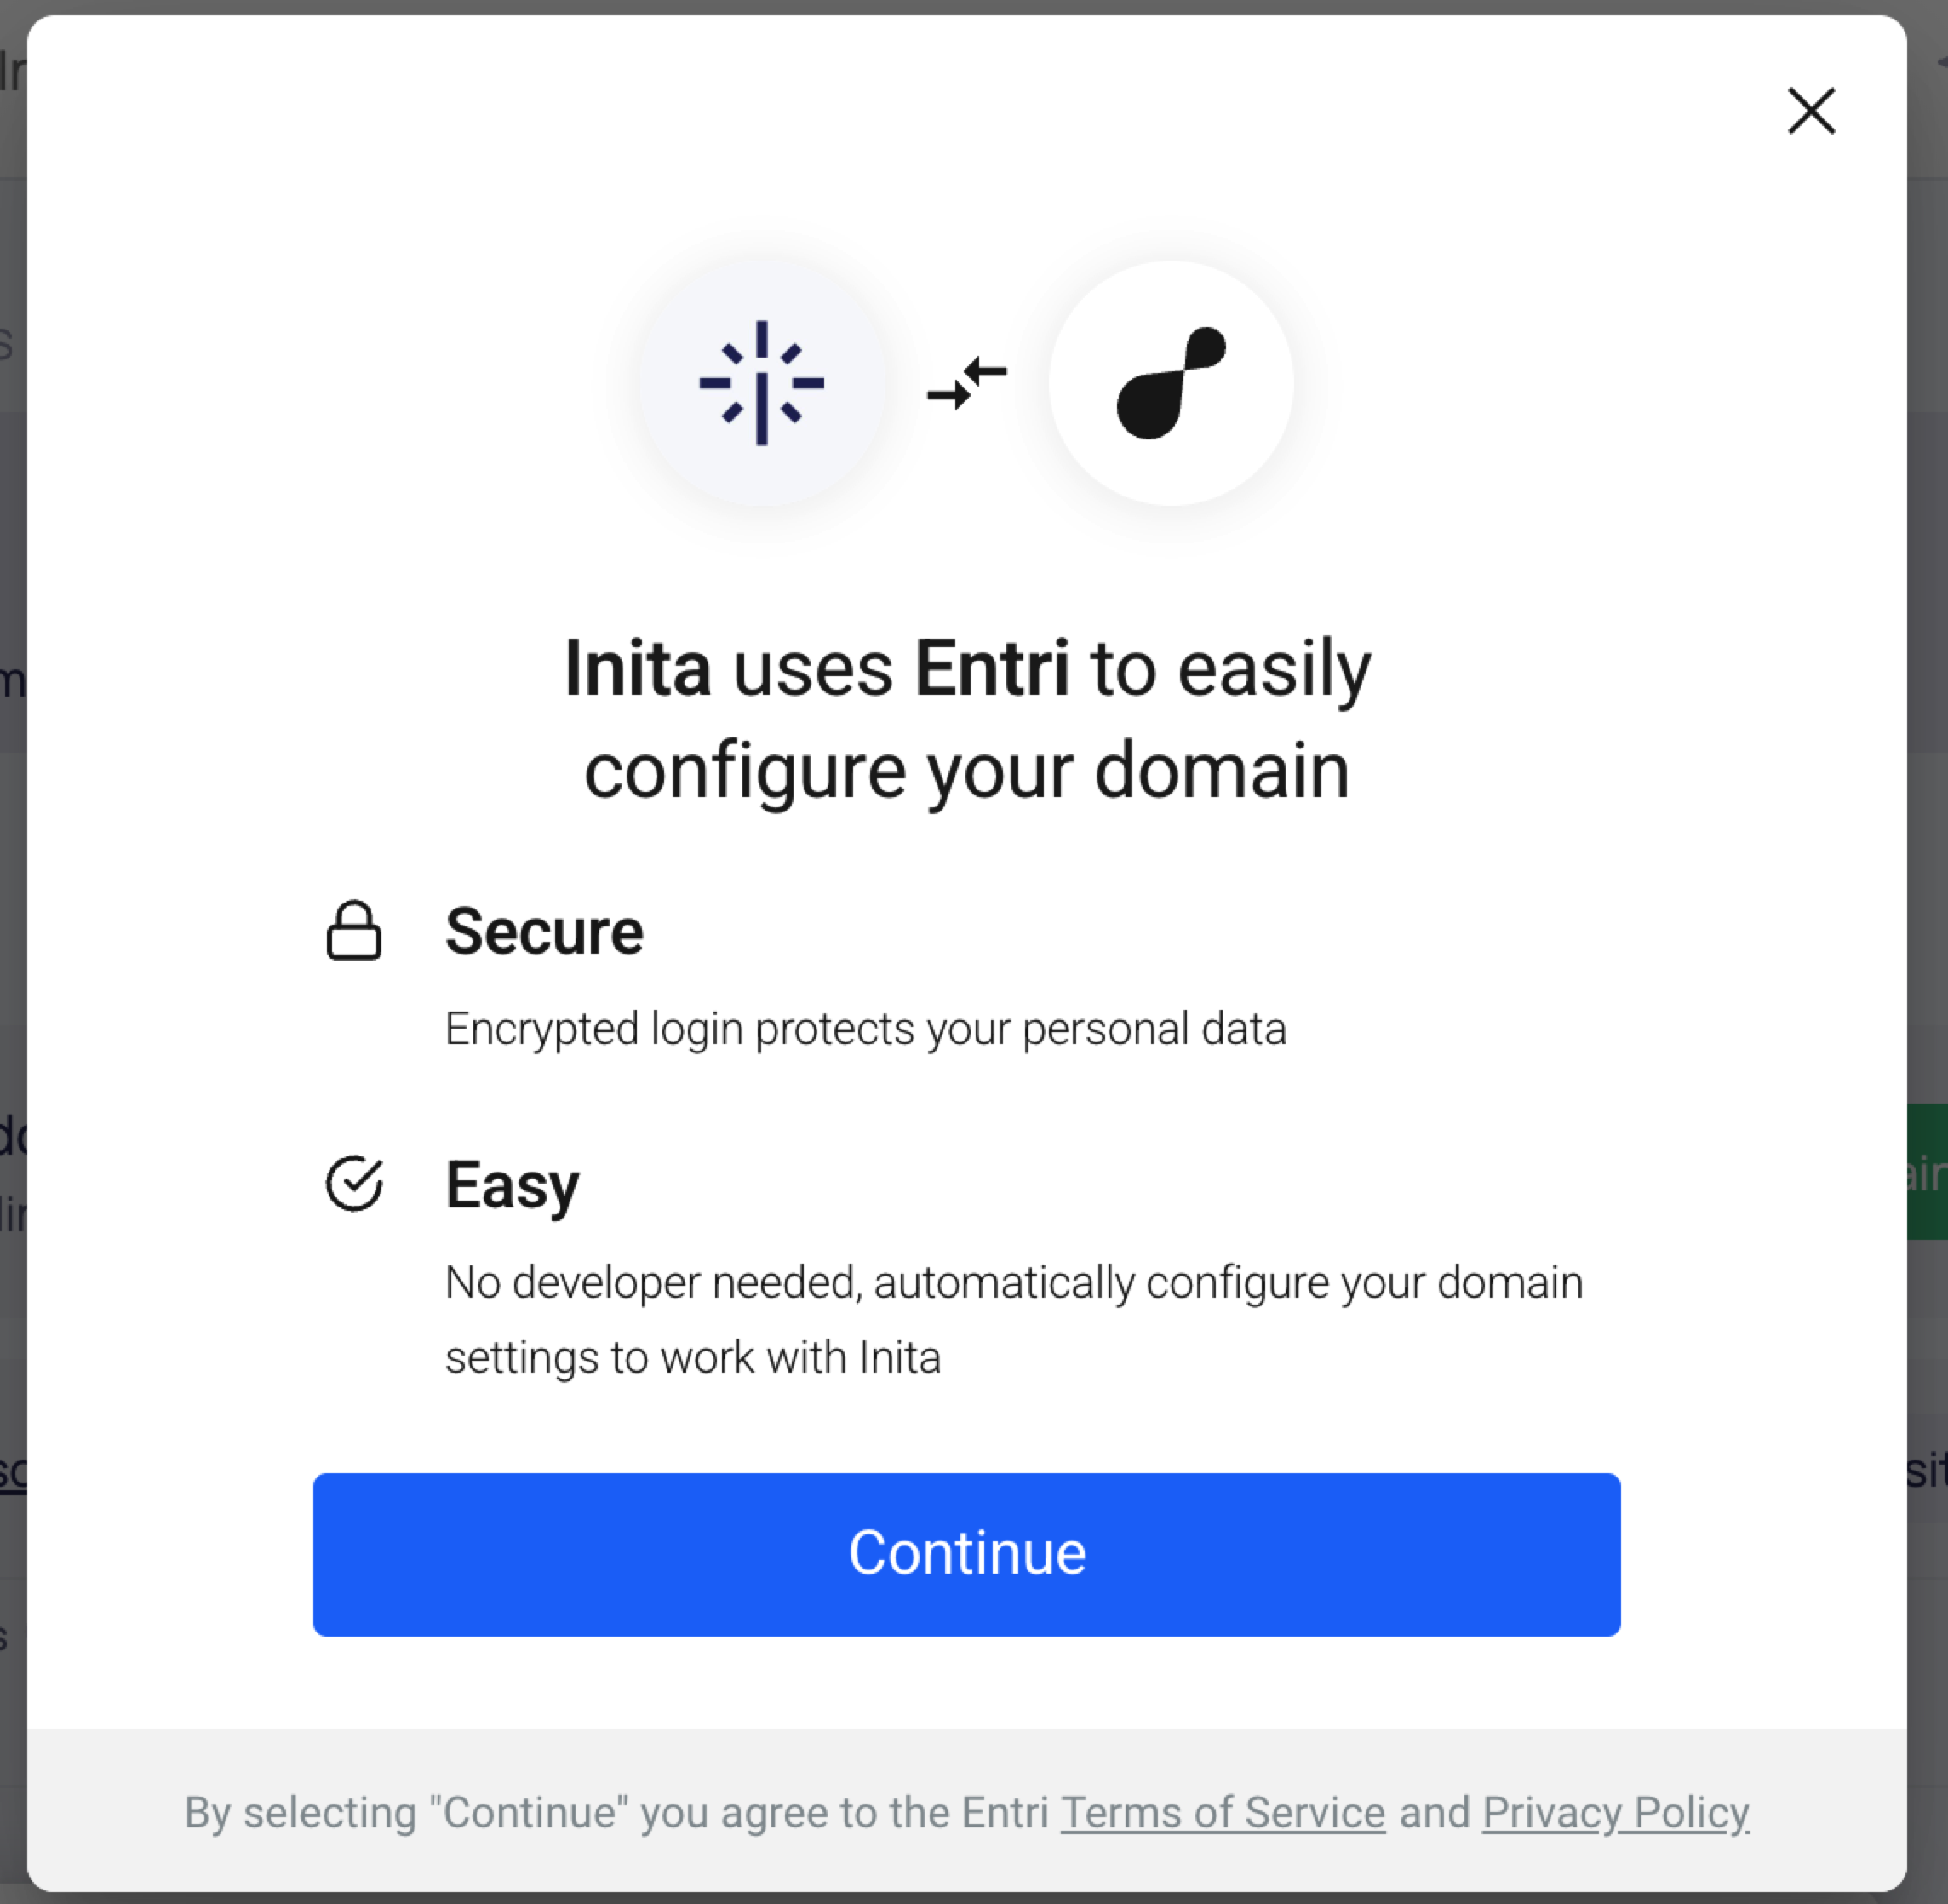The image size is (1948, 1904).
Task: Click the Secure heading
Action: coord(544,931)
